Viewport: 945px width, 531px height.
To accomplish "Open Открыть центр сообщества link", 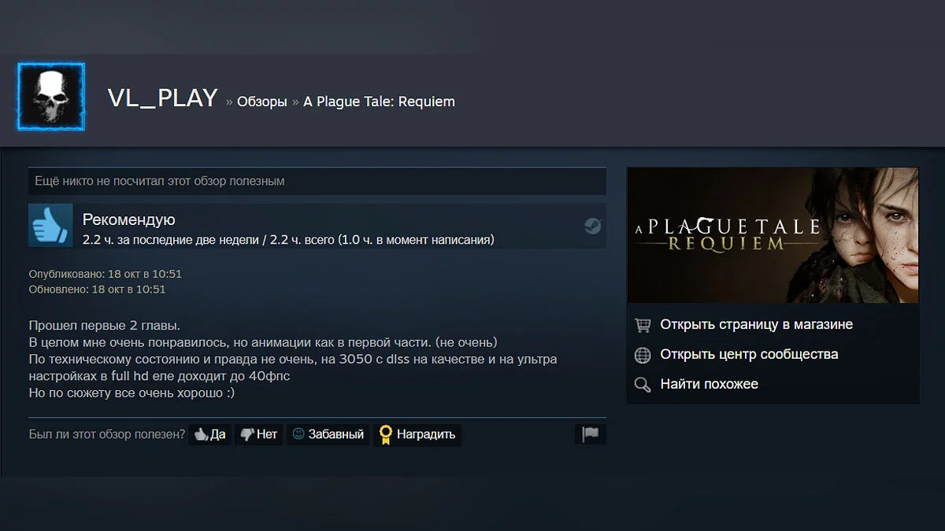I will 749,355.
